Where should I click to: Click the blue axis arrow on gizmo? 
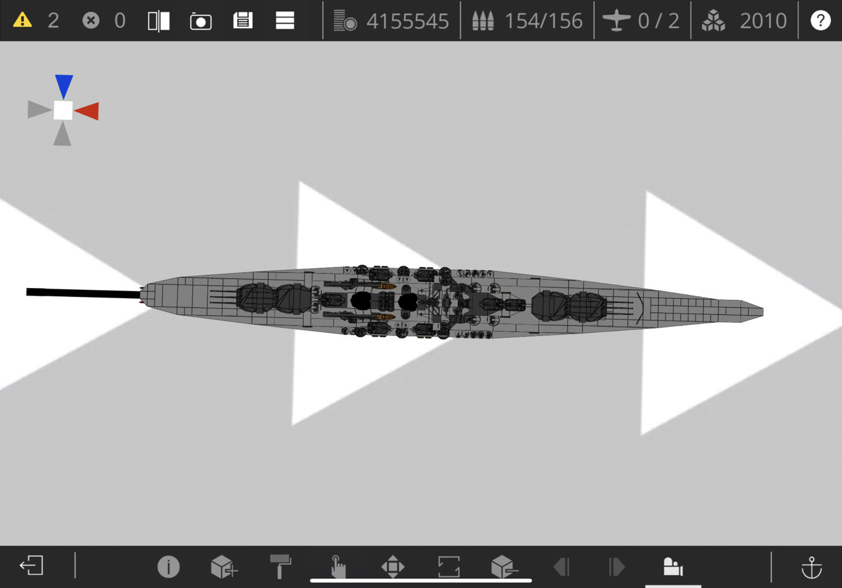pyautogui.click(x=64, y=87)
